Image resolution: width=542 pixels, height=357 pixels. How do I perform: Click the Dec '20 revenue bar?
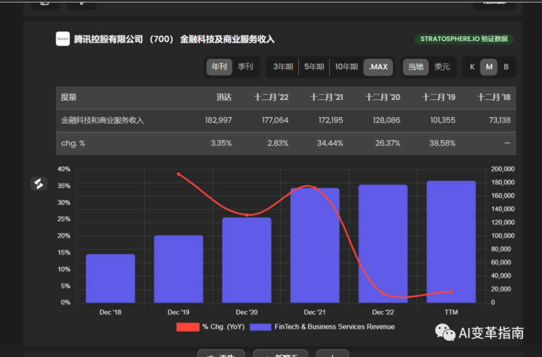(x=247, y=260)
